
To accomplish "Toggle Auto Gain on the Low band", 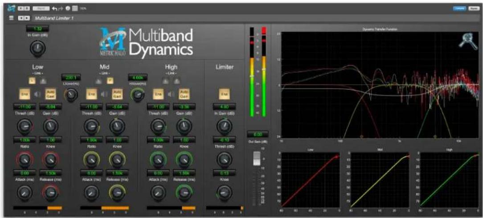I will pos(50,94).
